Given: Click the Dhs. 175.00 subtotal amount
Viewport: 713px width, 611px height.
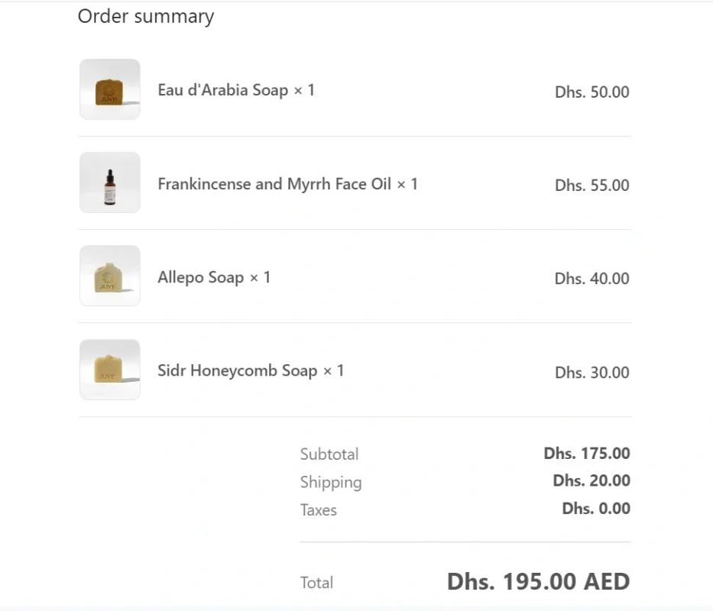Looking at the screenshot, I should click(x=585, y=453).
